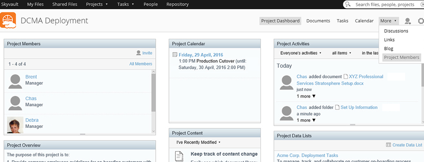424x162 pixels.
Task: Click Project Activities panel scrollbar
Action: [422, 74]
